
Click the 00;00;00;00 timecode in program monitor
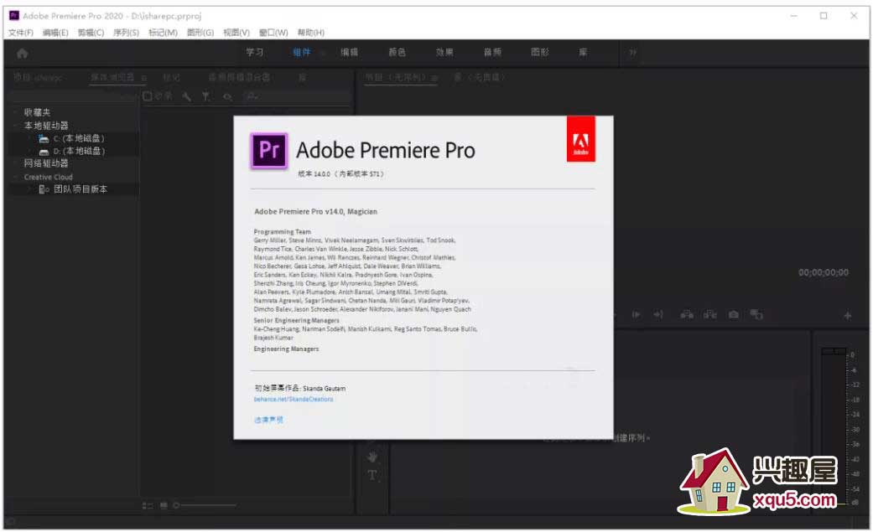(824, 272)
